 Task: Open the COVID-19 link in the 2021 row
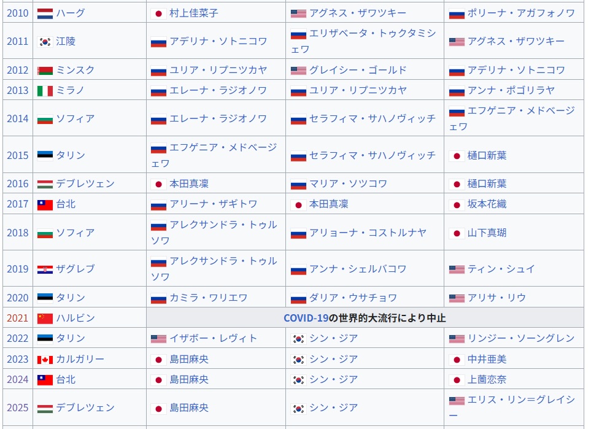306,318
